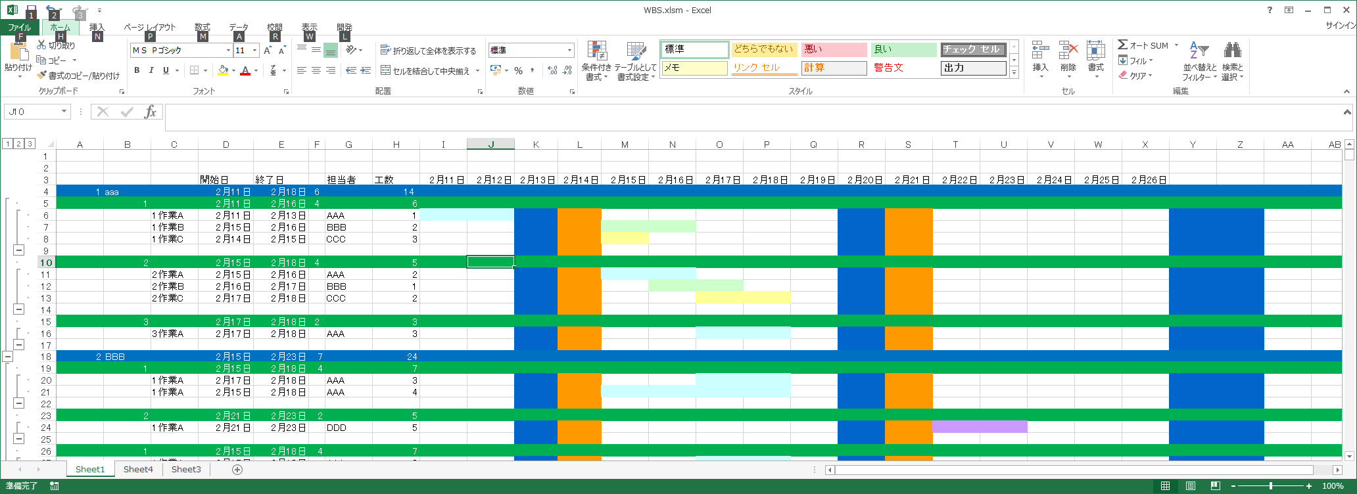Collapse the outline group at row 9
Image resolution: width=1357 pixels, height=494 pixels.
[x=19, y=250]
